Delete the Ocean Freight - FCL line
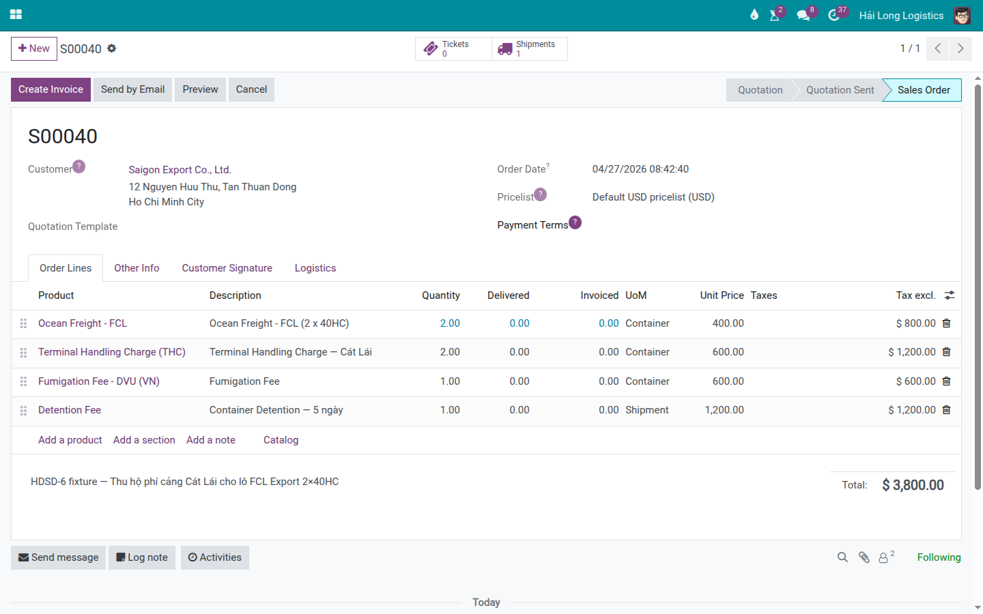983x614 pixels. [947, 323]
